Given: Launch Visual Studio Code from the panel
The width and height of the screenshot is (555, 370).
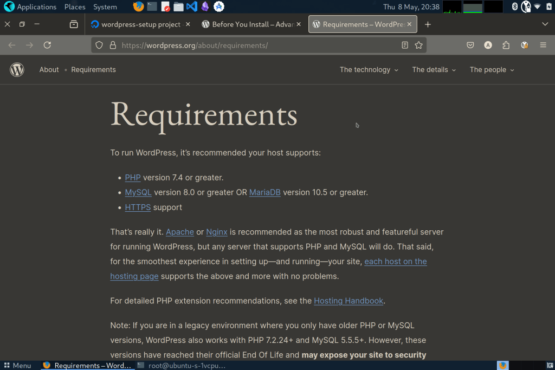Looking at the screenshot, I should 192,7.
